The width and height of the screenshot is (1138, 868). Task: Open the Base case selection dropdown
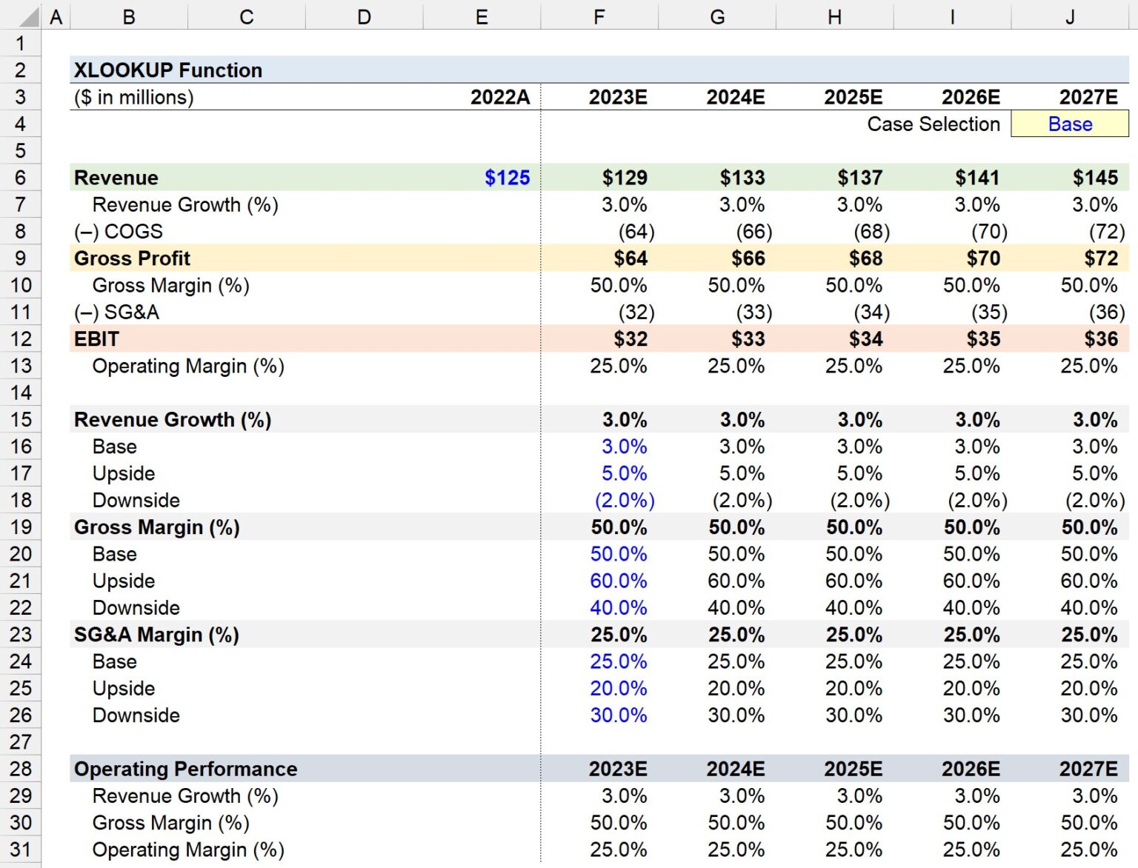point(1070,124)
